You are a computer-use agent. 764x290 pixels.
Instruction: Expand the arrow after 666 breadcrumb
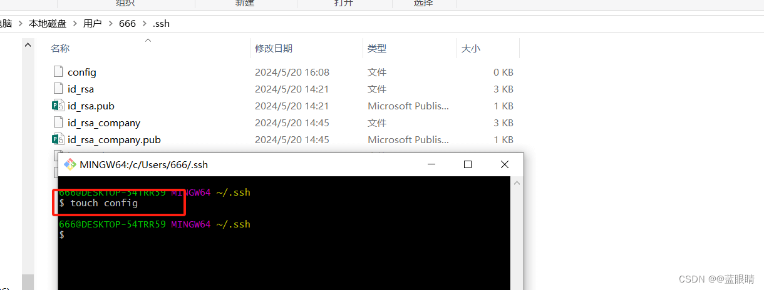144,24
